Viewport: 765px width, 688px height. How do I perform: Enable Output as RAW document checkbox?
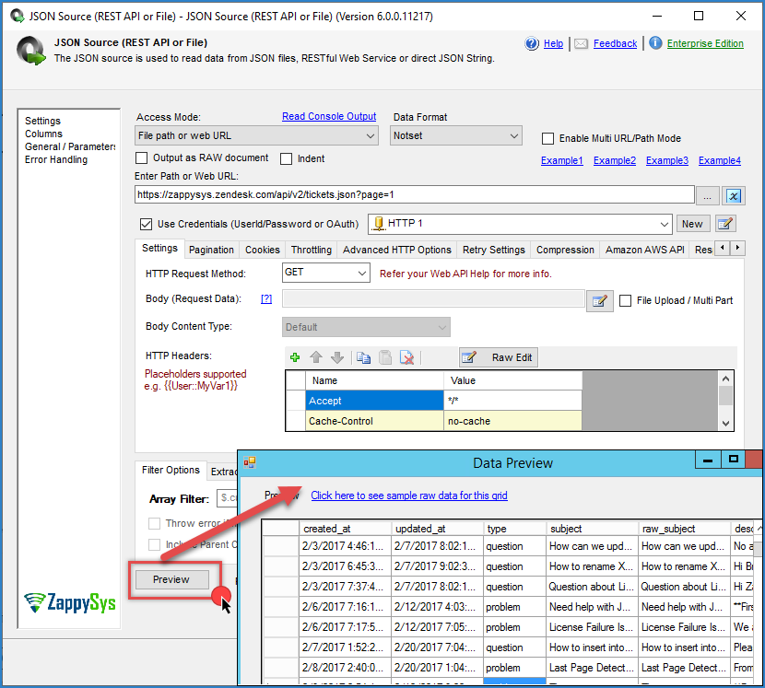pyautogui.click(x=143, y=158)
